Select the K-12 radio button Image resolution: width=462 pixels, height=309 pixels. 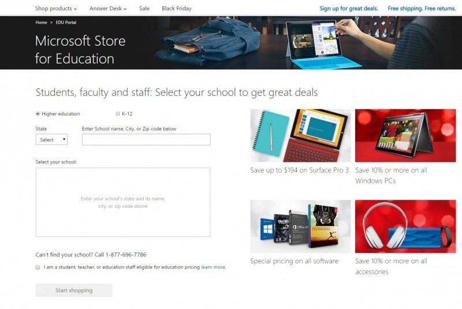pyautogui.click(x=118, y=114)
